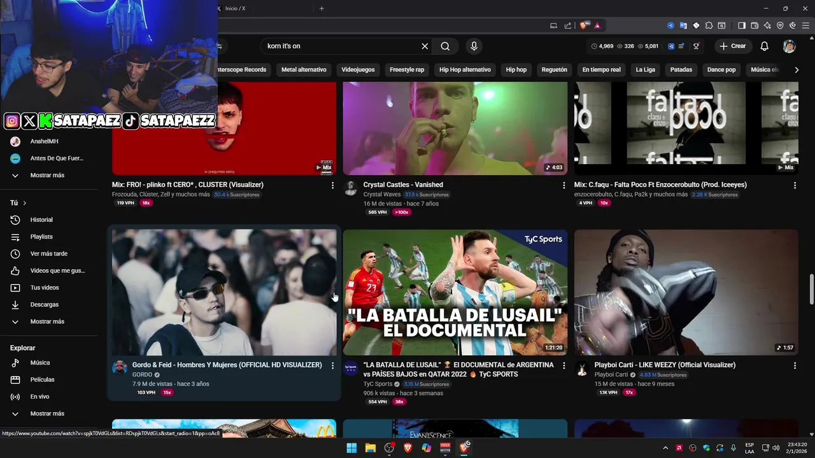Open File Explorer from the taskbar
This screenshot has width=815, height=458.
[x=371, y=448]
